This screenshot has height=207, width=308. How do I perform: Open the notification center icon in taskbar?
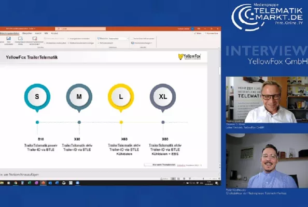(217, 183)
